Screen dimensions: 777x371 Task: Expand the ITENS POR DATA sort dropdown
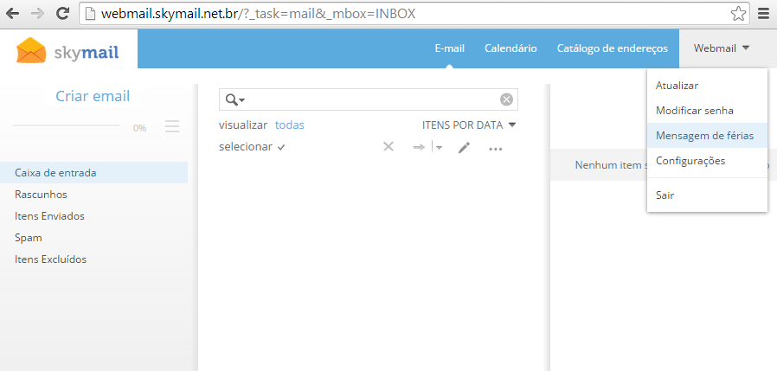pyautogui.click(x=469, y=125)
